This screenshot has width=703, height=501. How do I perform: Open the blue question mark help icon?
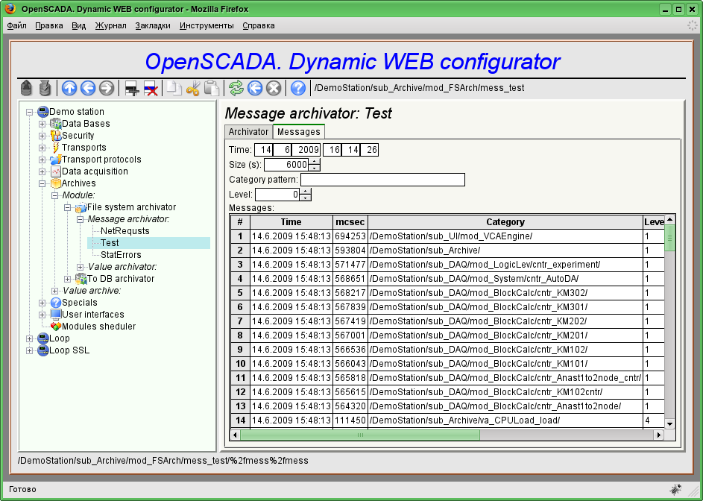(298, 88)
